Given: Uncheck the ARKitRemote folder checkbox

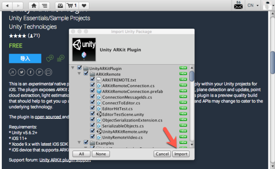Looking at the screenshot, I should [x=86, y=73].
